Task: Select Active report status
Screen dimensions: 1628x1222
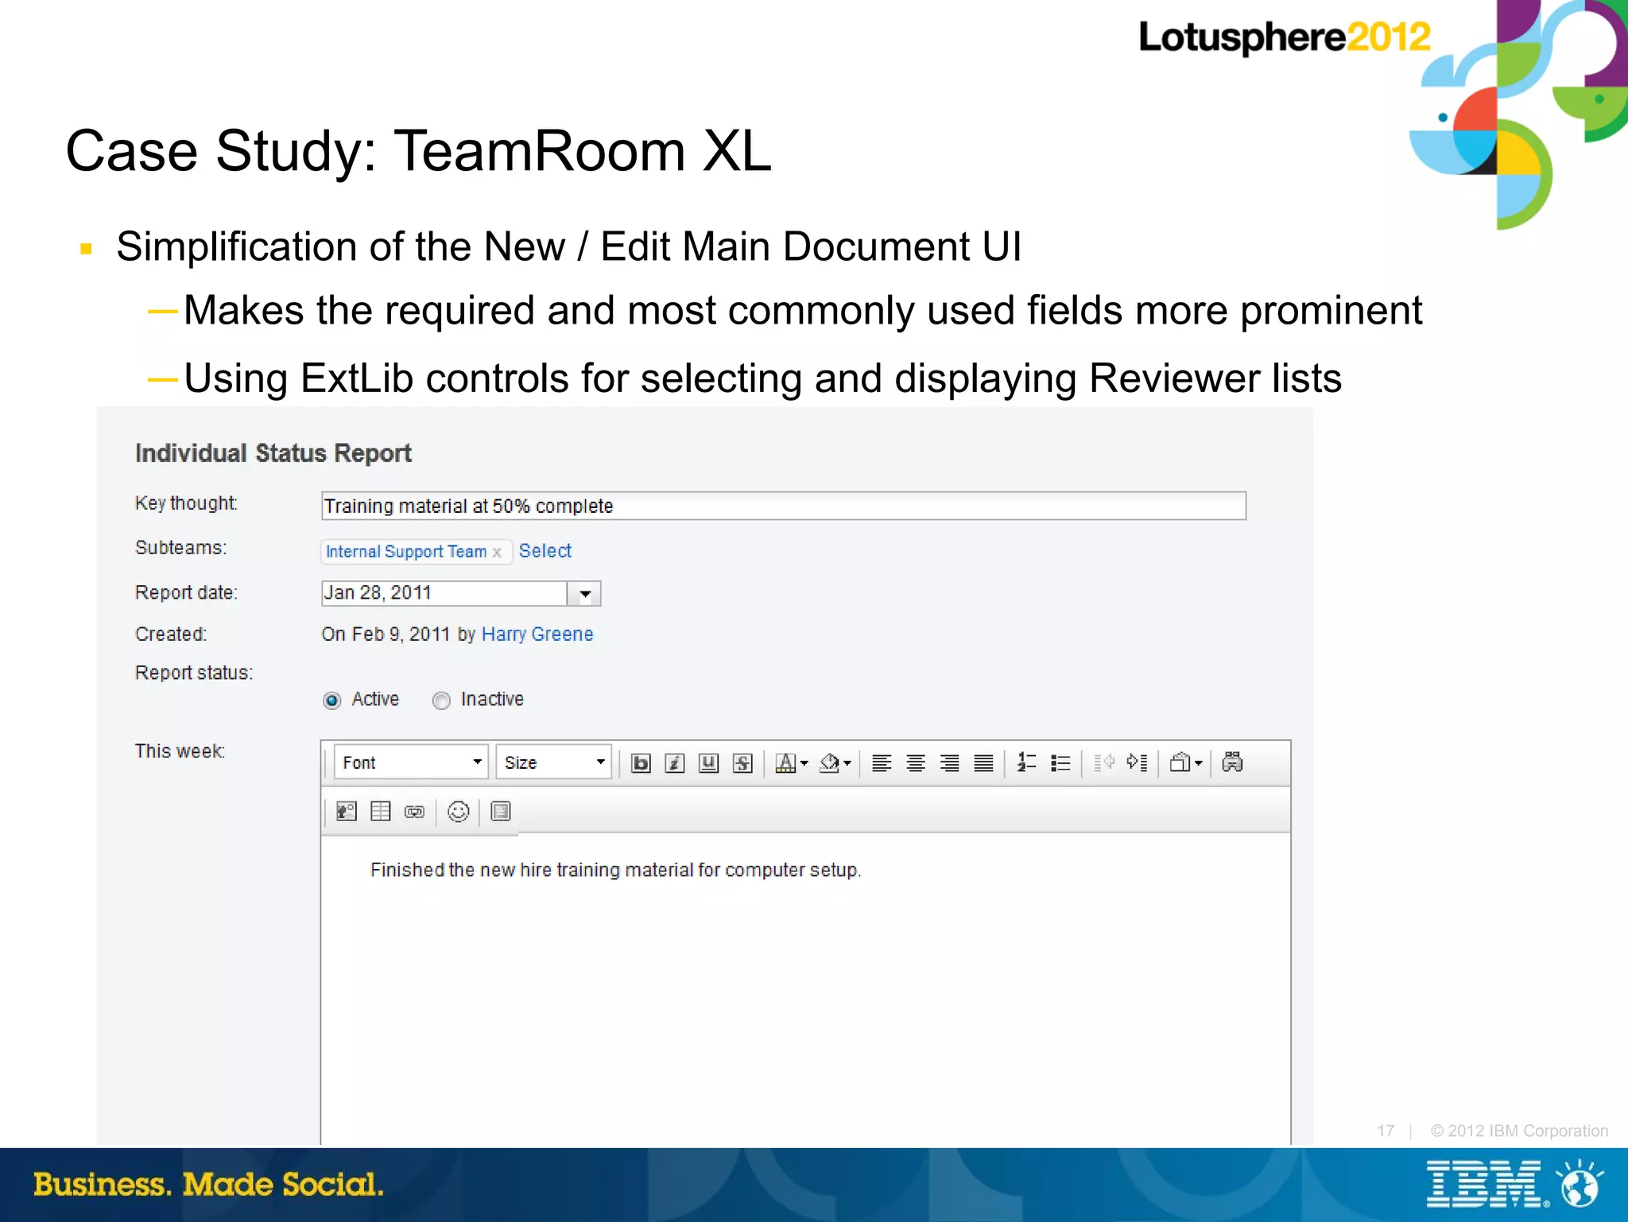Action: pos(332,700)
